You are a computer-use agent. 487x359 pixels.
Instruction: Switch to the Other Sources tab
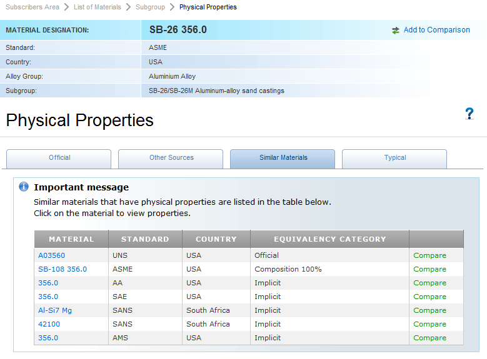click(x=171, y=158)
